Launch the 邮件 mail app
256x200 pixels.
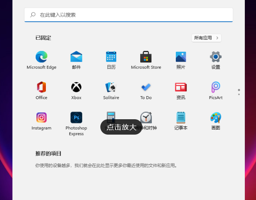[x=76, y=60]
